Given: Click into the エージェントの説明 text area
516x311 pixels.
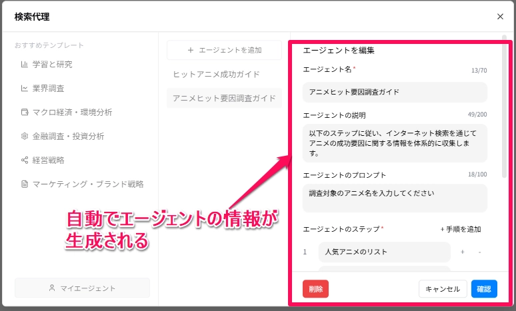Looking at the screenshot, I should 394,143.
